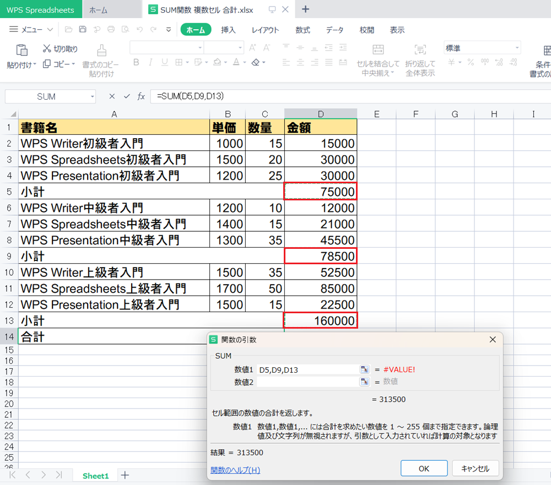Click merge and center icon
Screen dimensions: 551x485
[378, 50]
